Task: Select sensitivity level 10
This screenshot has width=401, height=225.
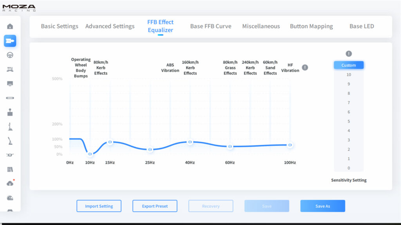Action: (348, 75)
